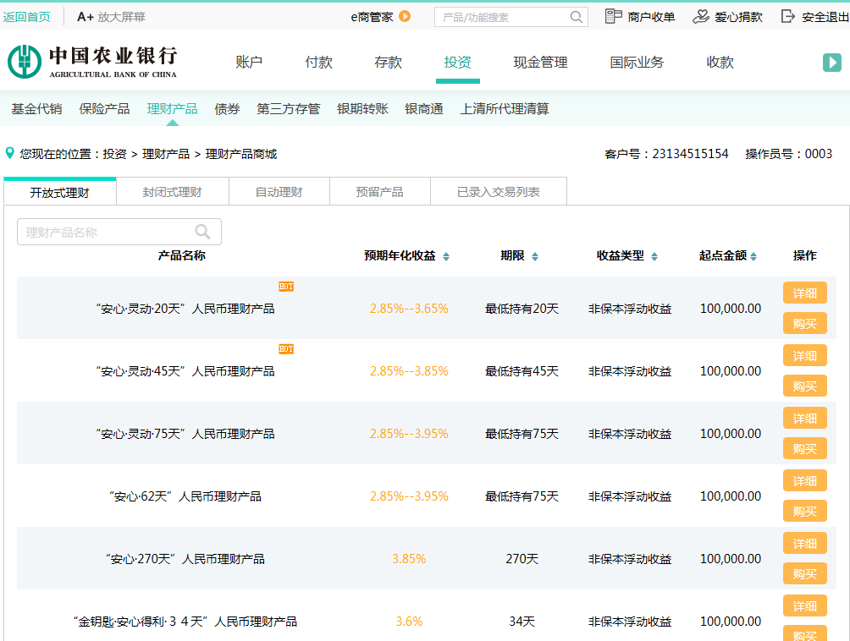Screen dimensions: 850x641
Task: Open the 收款 menu
Action: (x=720, y=63)
